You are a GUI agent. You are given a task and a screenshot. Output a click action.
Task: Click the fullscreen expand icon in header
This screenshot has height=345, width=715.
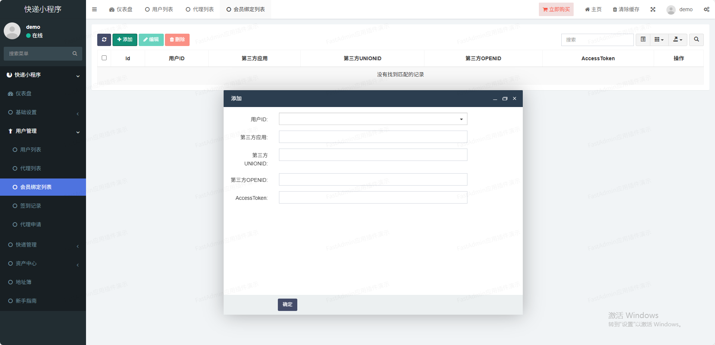653,9
